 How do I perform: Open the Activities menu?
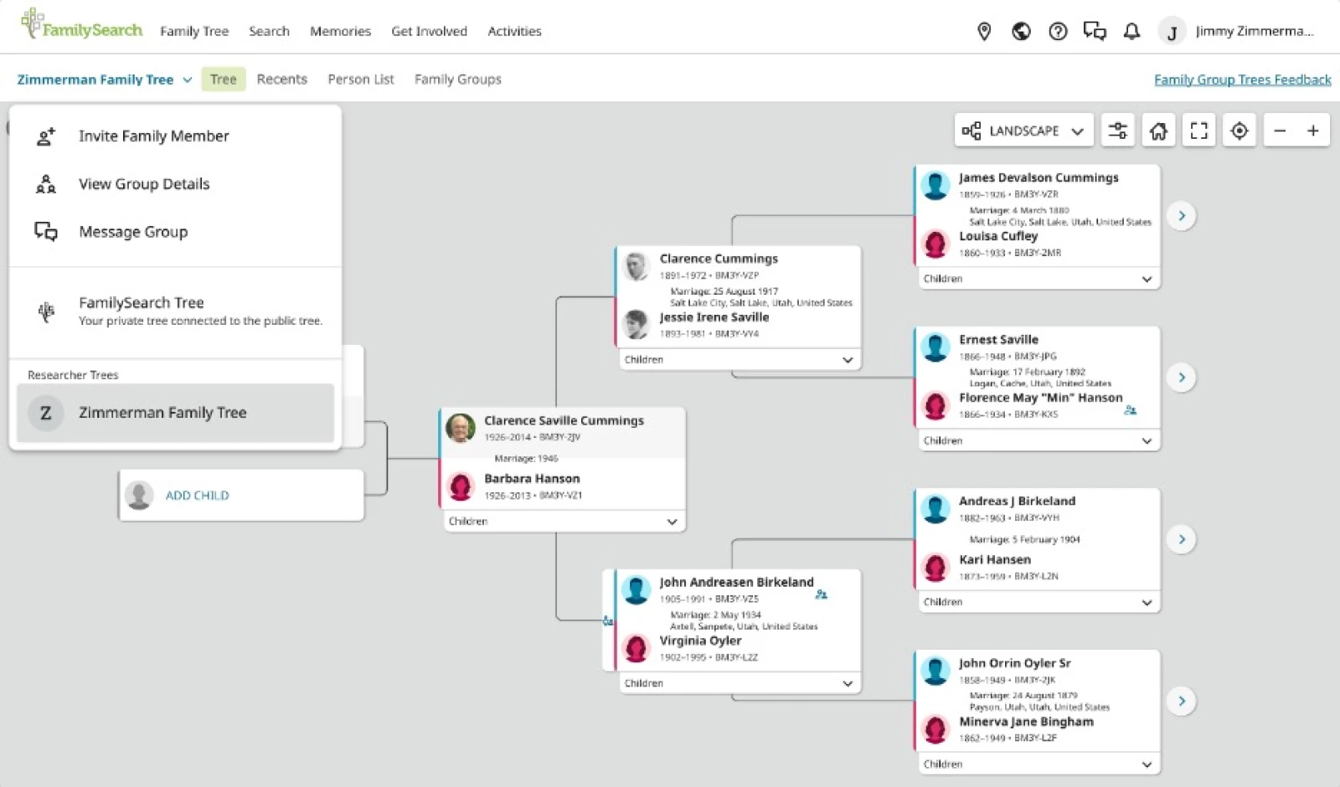coord(514,32)
